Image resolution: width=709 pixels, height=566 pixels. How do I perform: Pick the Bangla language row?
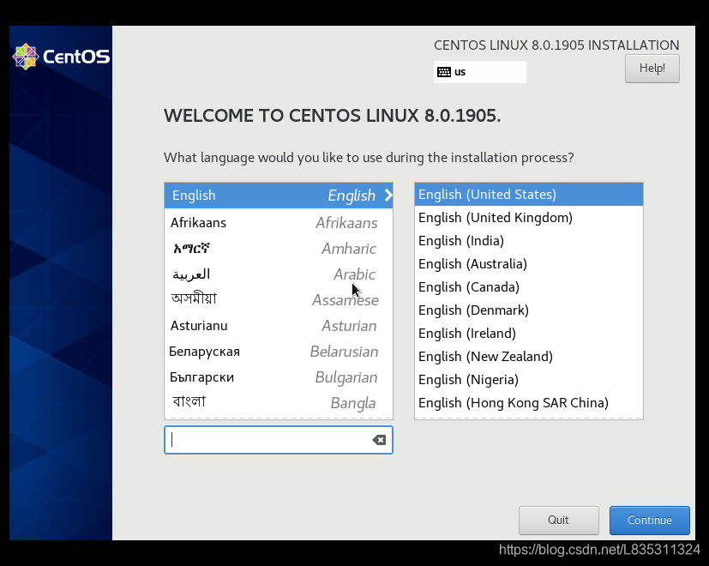point(279,403)
